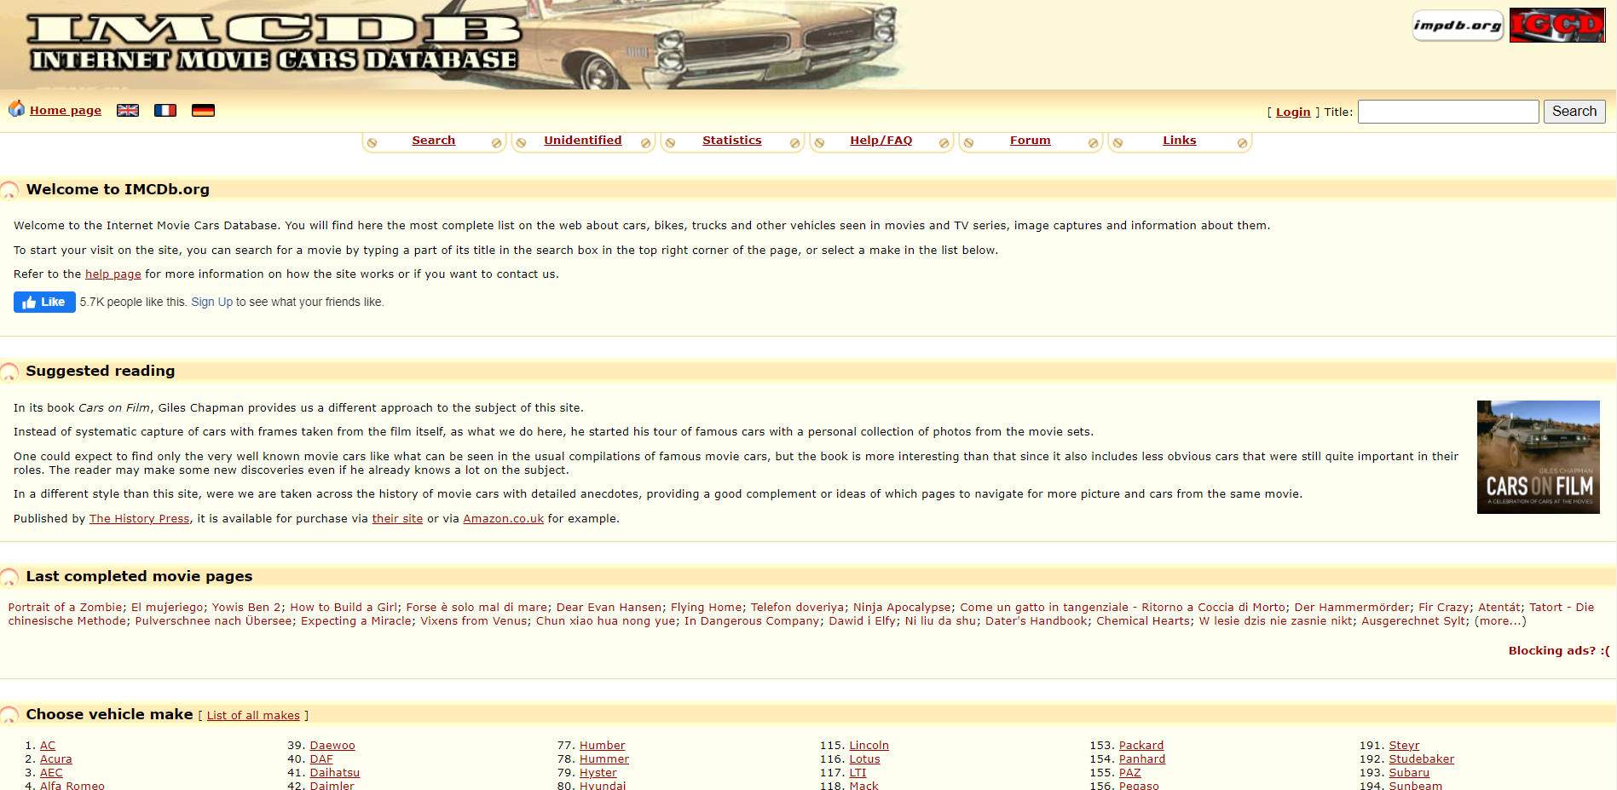Image resolution: width=1617 pixels, height=790 pixels.
Task: Open the Statistics menu item
Action: coord(732,141)
